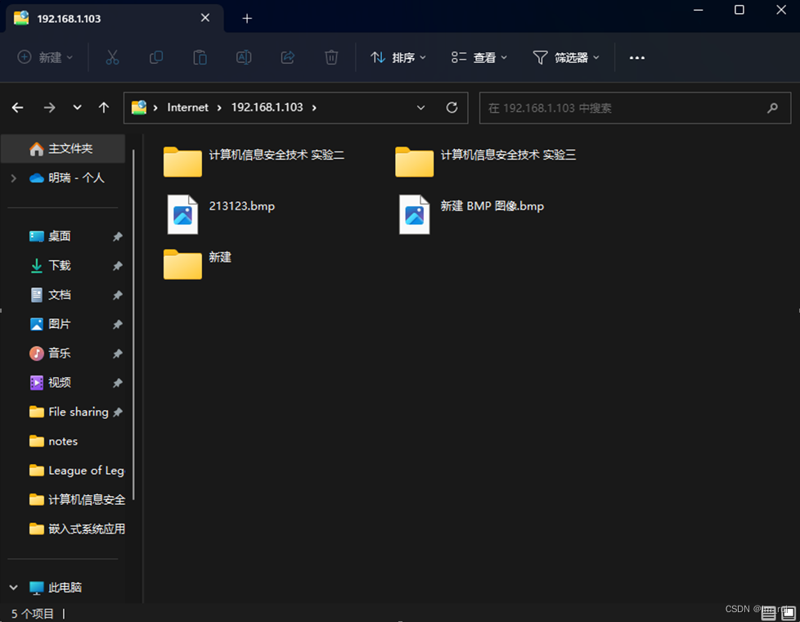The image size is (800, 622).
Task: Click pin icon next to 音乐
Action: click(118, 353)
